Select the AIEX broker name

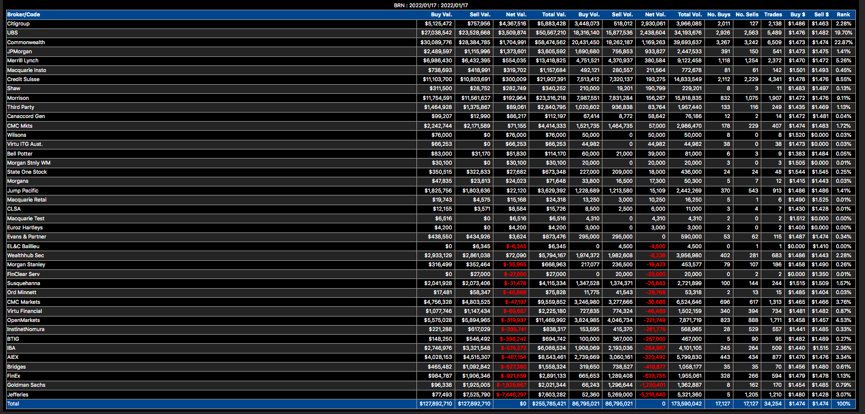[x=13, y=357]
